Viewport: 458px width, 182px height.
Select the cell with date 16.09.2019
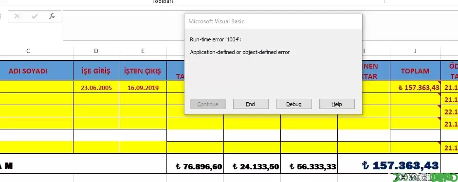(143, 87)
